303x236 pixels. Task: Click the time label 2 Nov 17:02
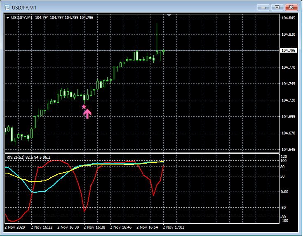tap(174, 227)
